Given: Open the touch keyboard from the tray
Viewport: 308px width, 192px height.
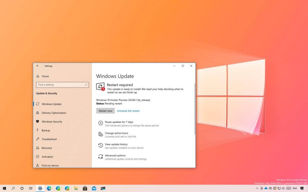Looking at the screenshot, I should click(289, 188).
